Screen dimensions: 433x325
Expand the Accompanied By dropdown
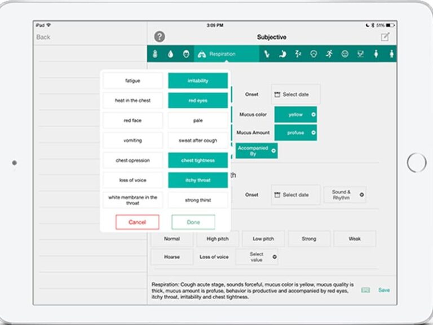coord(257,151)
